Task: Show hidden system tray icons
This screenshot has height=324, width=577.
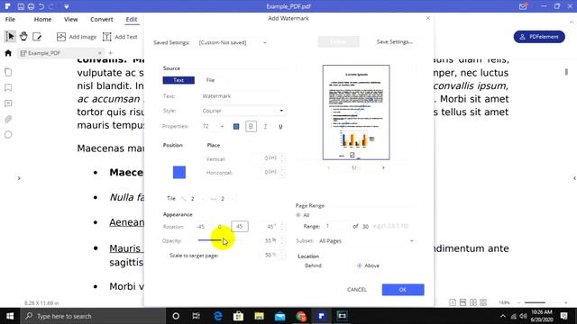Action: [x=503, y=316]
